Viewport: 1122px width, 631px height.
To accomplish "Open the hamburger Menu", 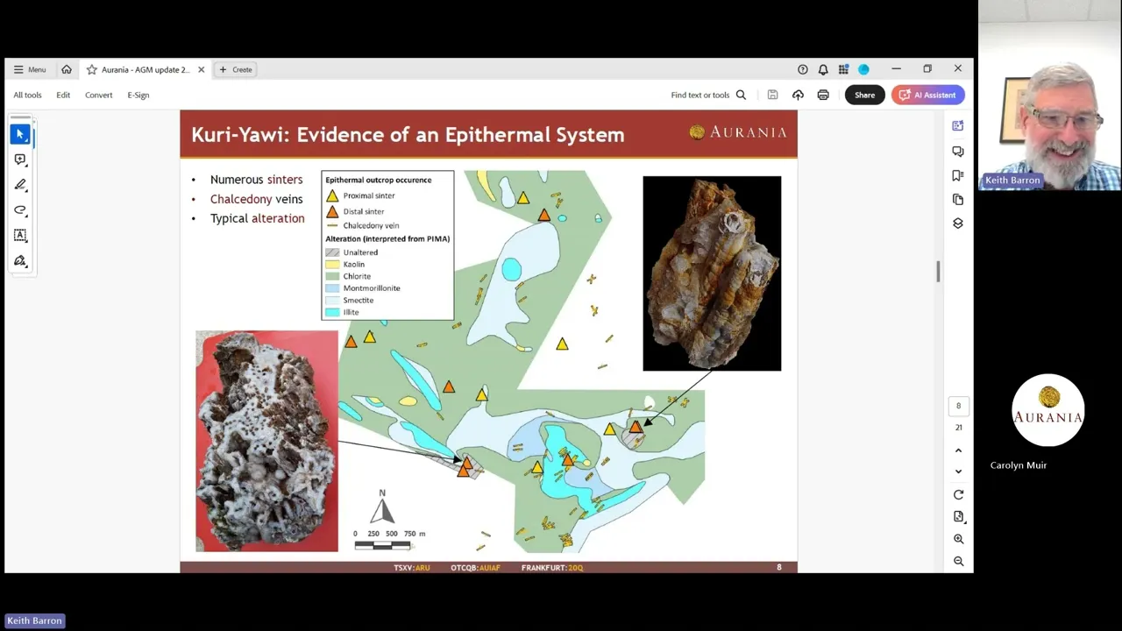I will (30, 69).
